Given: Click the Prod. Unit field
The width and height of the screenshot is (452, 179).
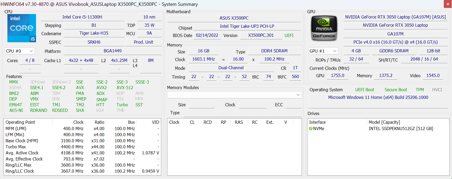Looking at the screenshot, I should pos(144,42).
